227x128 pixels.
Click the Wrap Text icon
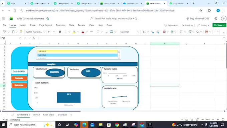tap(106, 32)
